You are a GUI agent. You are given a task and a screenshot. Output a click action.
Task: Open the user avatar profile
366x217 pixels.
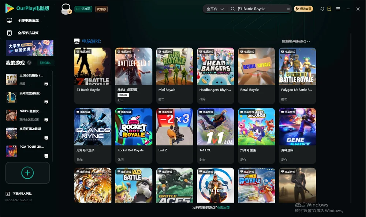click(x=66, y=9)
